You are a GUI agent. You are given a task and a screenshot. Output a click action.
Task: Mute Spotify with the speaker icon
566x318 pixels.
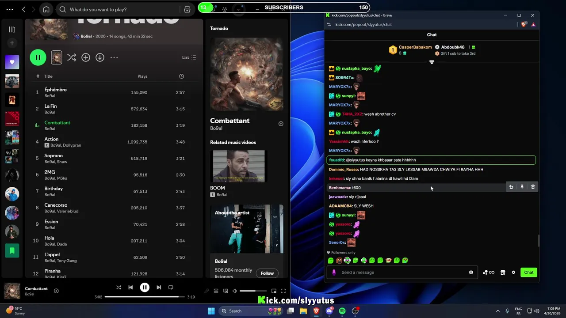click(235, 291)
